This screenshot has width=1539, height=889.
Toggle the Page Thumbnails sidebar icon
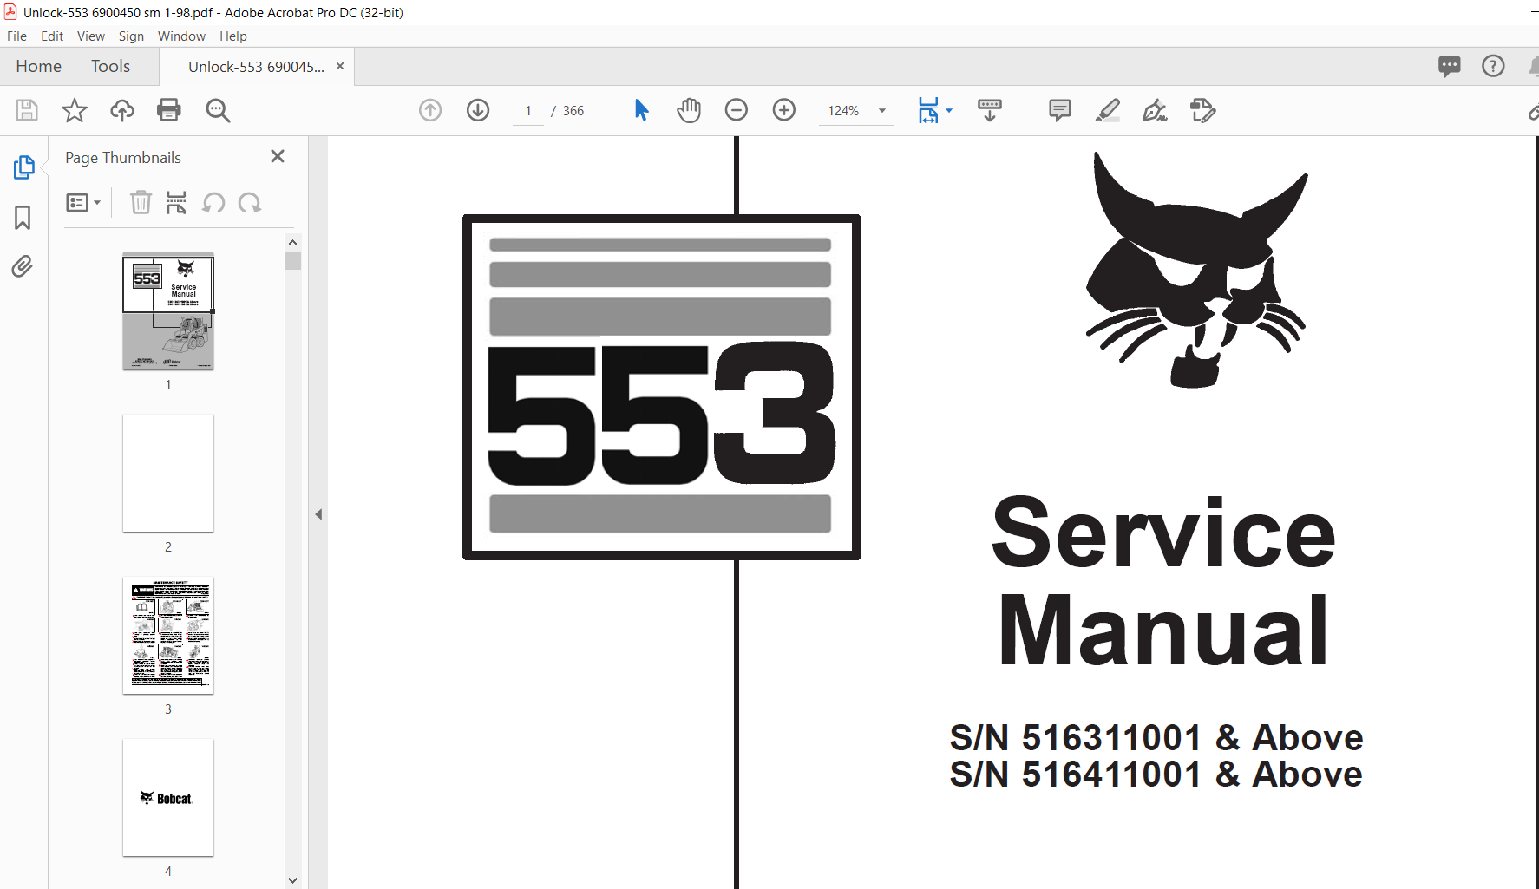click(23, 167)
